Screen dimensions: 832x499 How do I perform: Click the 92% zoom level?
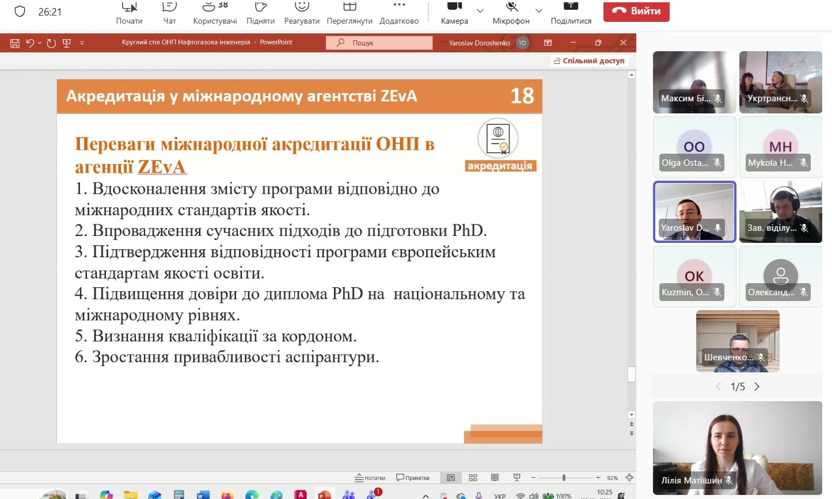(612, 478)
